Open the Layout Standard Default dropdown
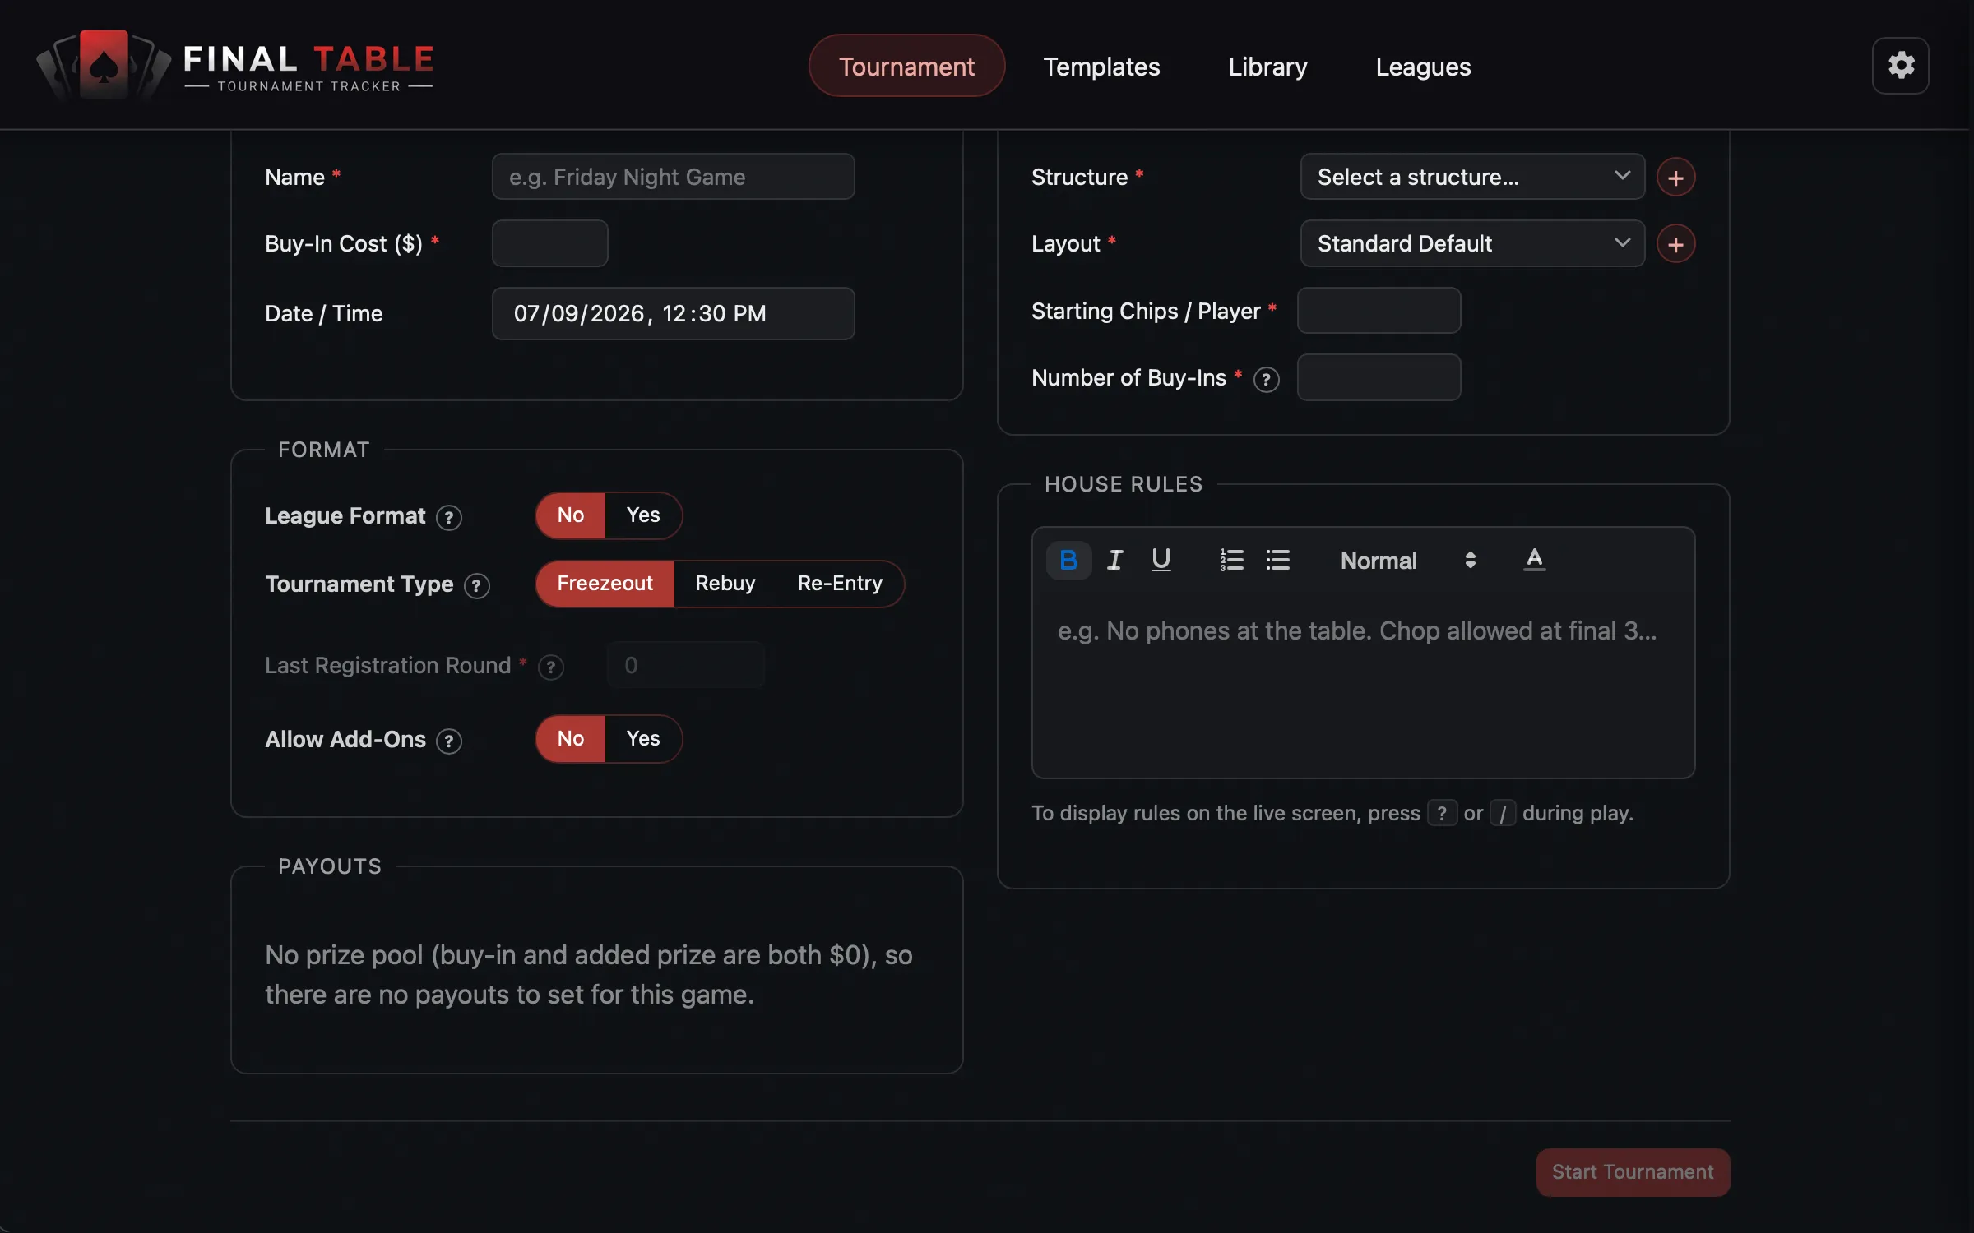The width and height of the screenshot is (1974, 1233). click(x=1472, y=243)
